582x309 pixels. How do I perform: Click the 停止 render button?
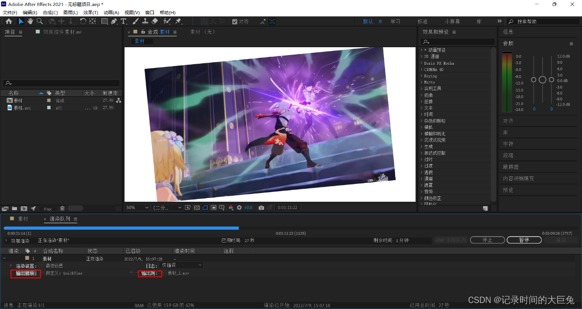(487, 240)
